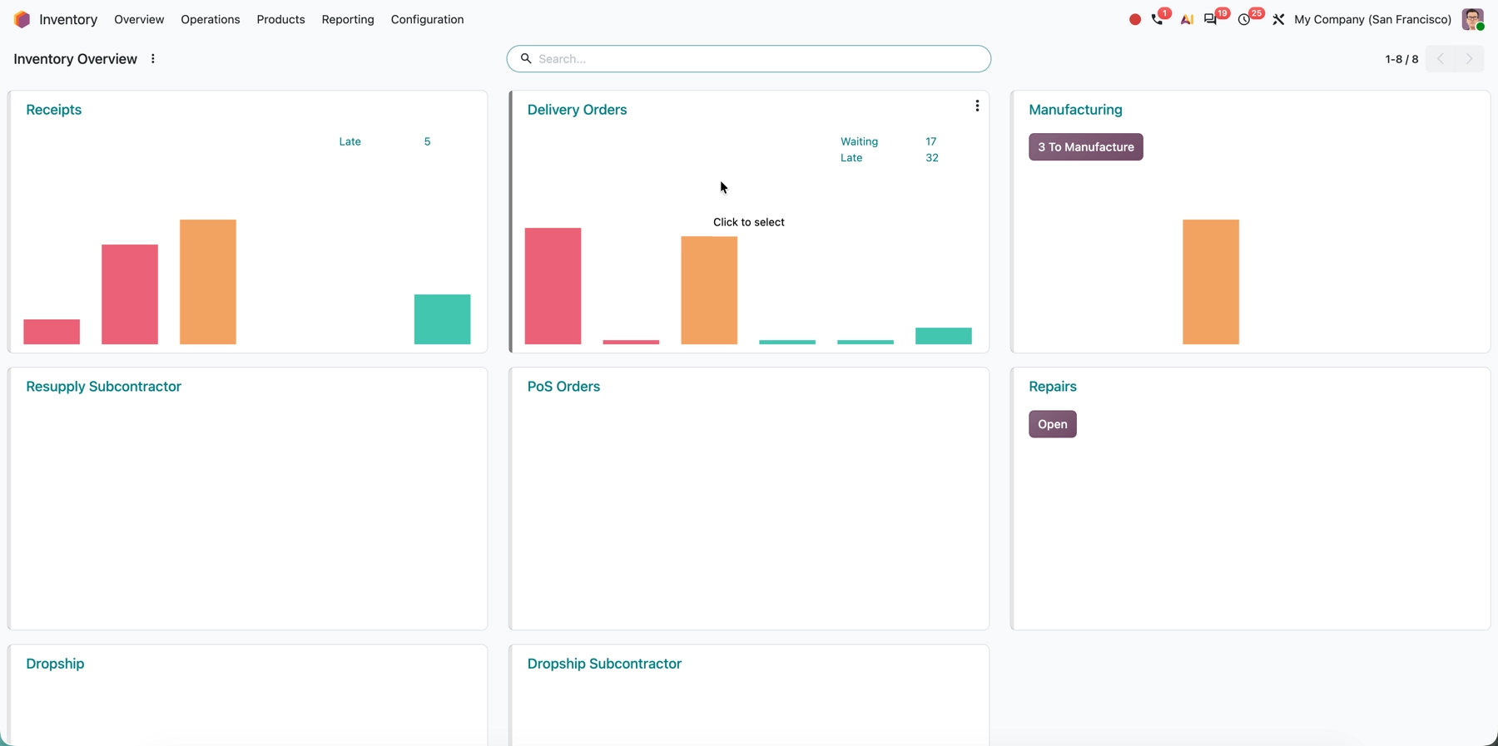Open the Overview menu

[139, 19]
